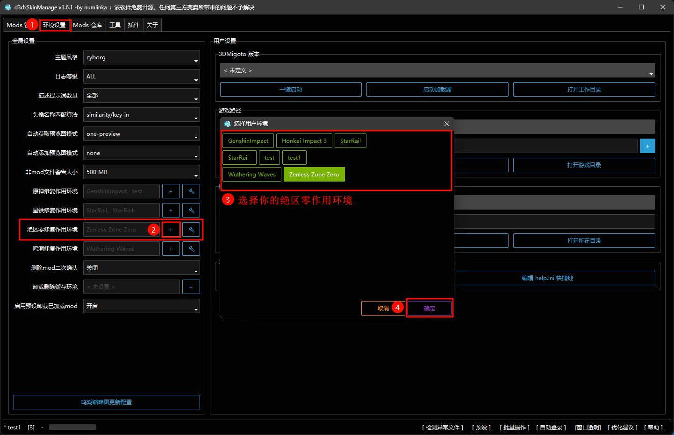Open StarRail repair environment wrench tool
Image resolution: width=674 pixels, height=435 pixels.
coord(191,210)
